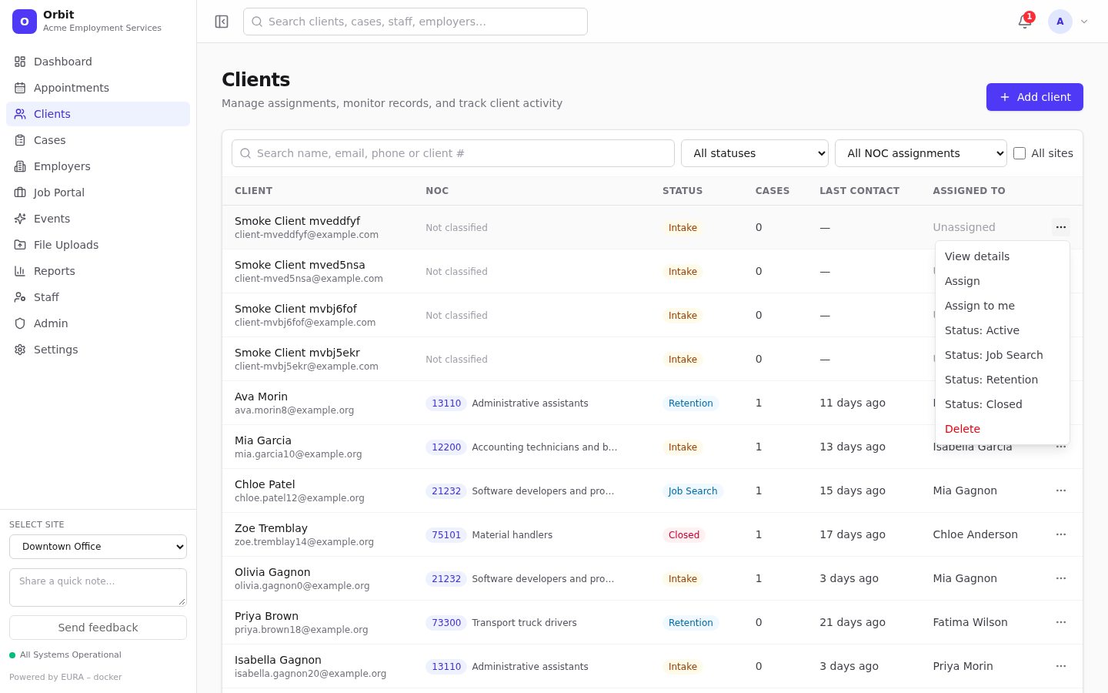Click the Send feedback button
1108x693 pixels.
tap(98, 628)
